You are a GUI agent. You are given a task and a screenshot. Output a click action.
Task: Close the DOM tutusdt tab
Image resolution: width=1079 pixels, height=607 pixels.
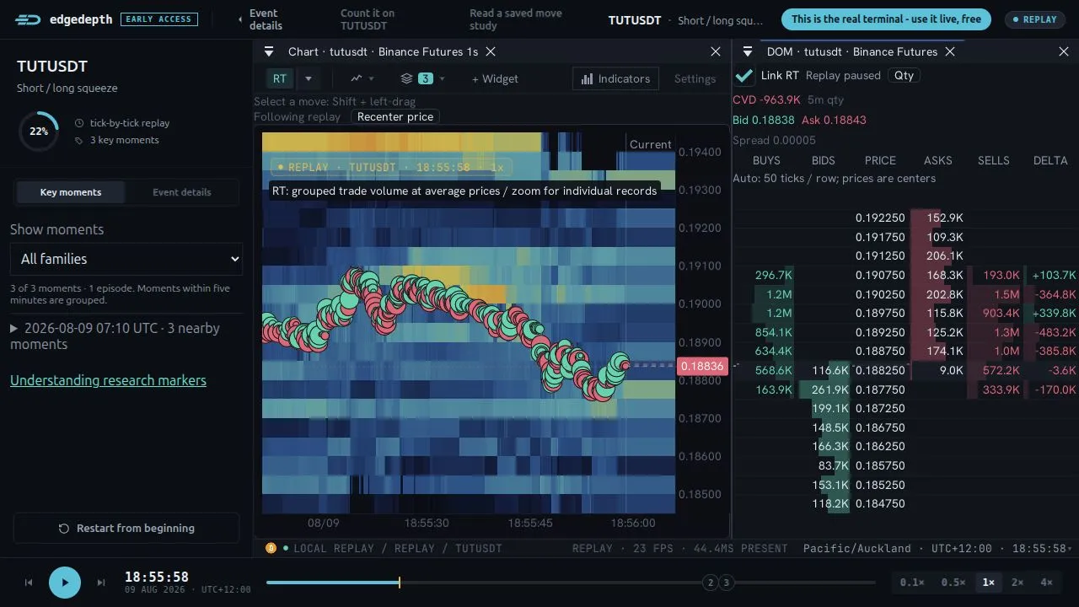[950, 51]
